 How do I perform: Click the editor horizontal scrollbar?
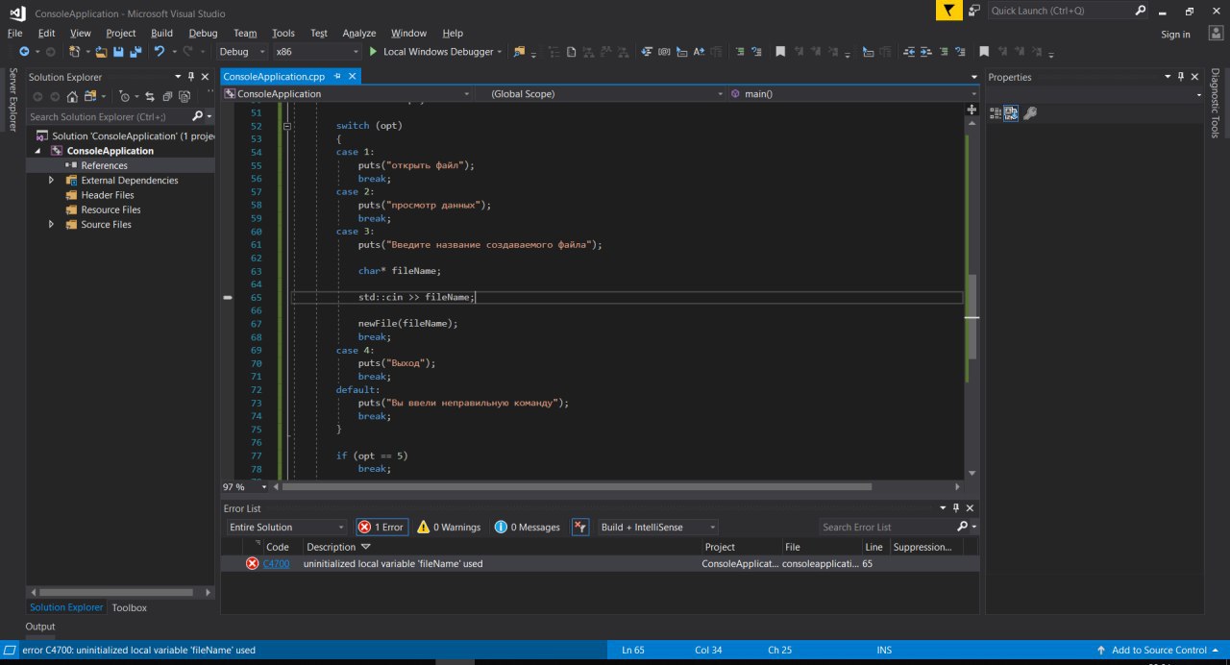tap(577, 486)
